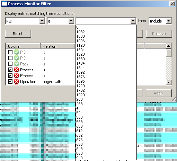Select PID value 4 from list
Screen dimensions: 177x161
tap(106, 108)
